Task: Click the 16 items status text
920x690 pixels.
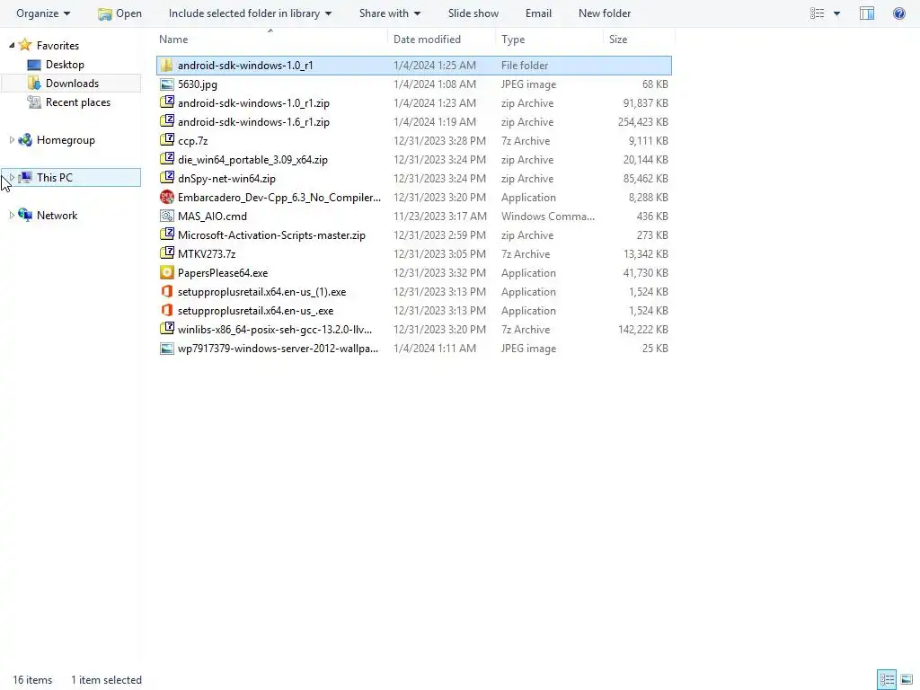Action: [32, 680]
